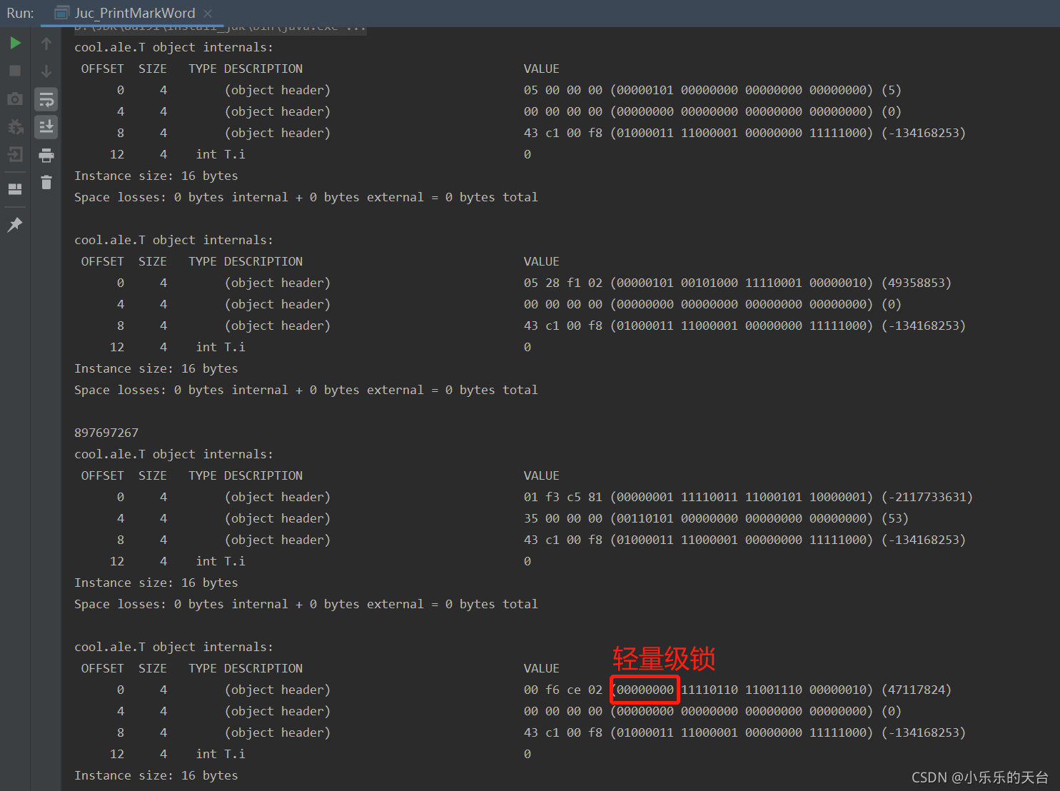Screen dimensions: 1060x791
Task: Rerun Juc_PrintMarkWord with the green play icon
Action: (x=15, y=43)
